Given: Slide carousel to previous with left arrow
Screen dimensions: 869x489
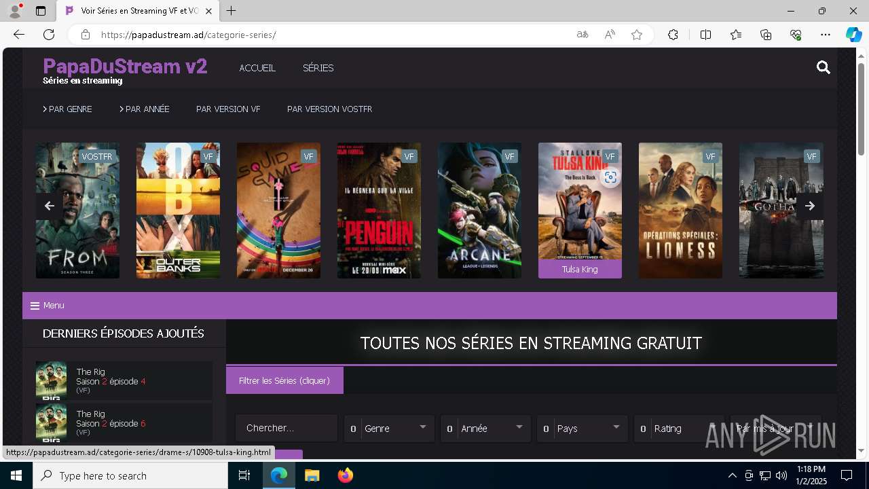Looking at the screenshot, I should (49, 206).
